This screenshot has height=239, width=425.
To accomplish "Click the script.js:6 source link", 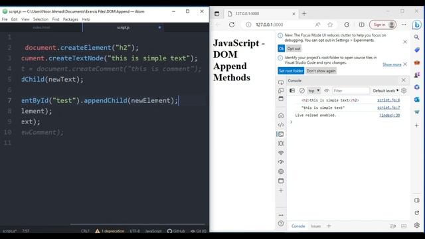I will [x=388, y=100].
